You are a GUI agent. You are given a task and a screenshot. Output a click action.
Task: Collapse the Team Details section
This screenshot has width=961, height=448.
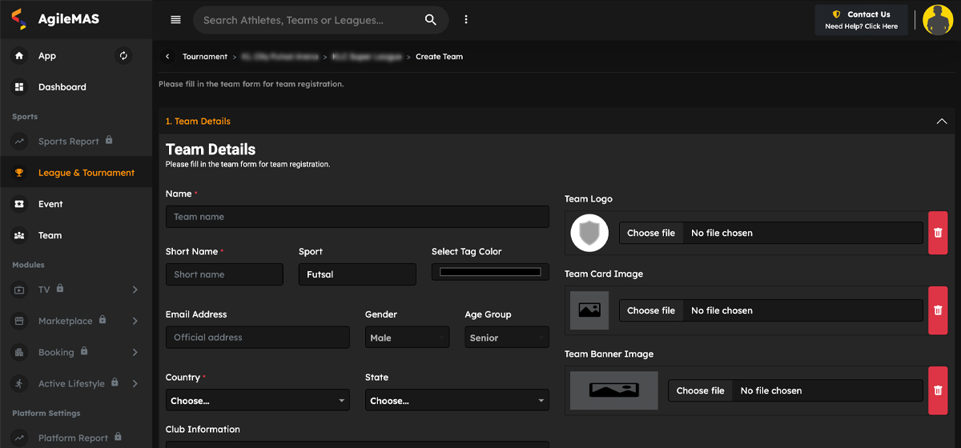pos(941,122)
